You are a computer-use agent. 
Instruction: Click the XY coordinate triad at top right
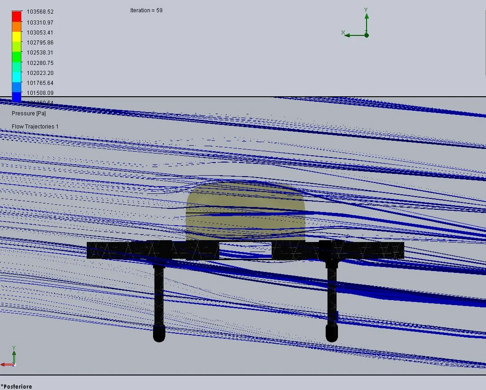(x=356, y=23)
